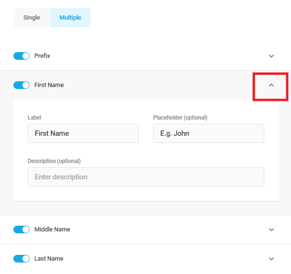This screenshot has height=274, width=291.
Task: Click the Label input containing First Name
Action: pos(83,133)
